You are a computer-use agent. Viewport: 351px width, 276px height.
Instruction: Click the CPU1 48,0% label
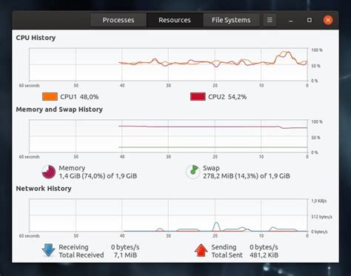coord(79,97)
